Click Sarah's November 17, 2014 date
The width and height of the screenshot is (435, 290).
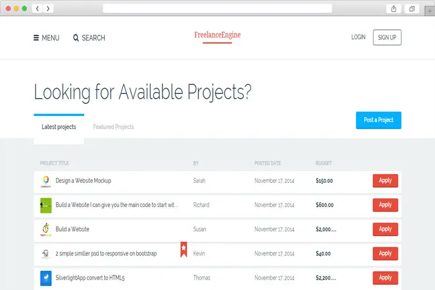point(274,181)
